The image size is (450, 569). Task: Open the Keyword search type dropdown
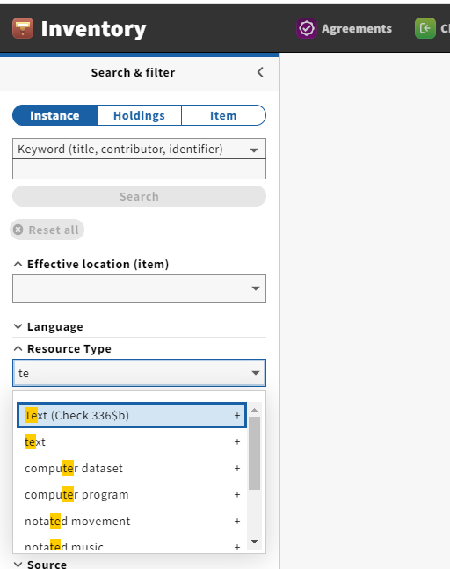pyautogui.click(x=139, y=149)
